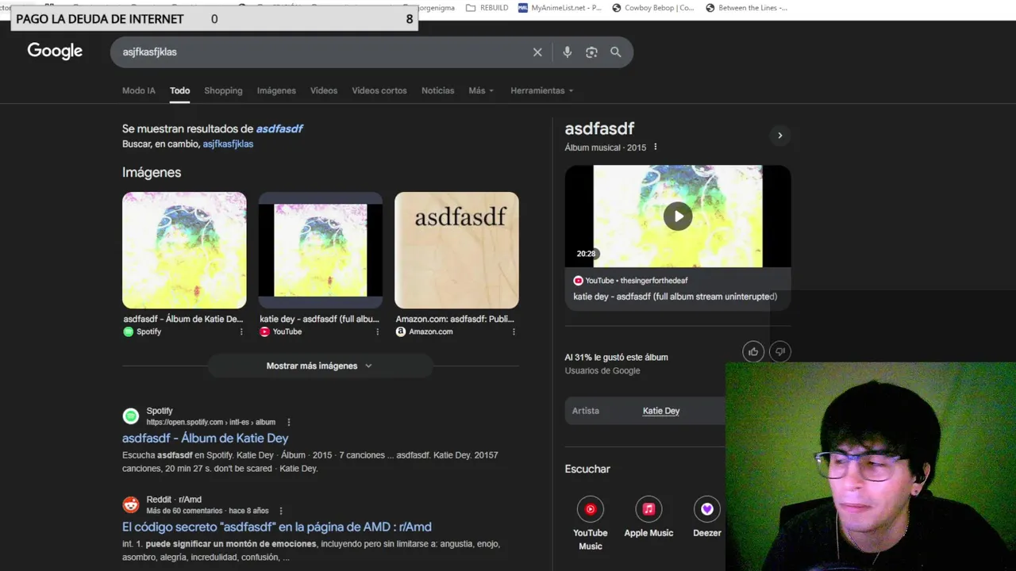Focus the Google search input field
Image resolution: width=1016 pixels, height=571 pixels.
coord(321,52)
